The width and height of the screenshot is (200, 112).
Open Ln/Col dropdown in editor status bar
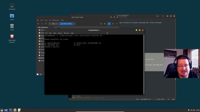point(162,99)
